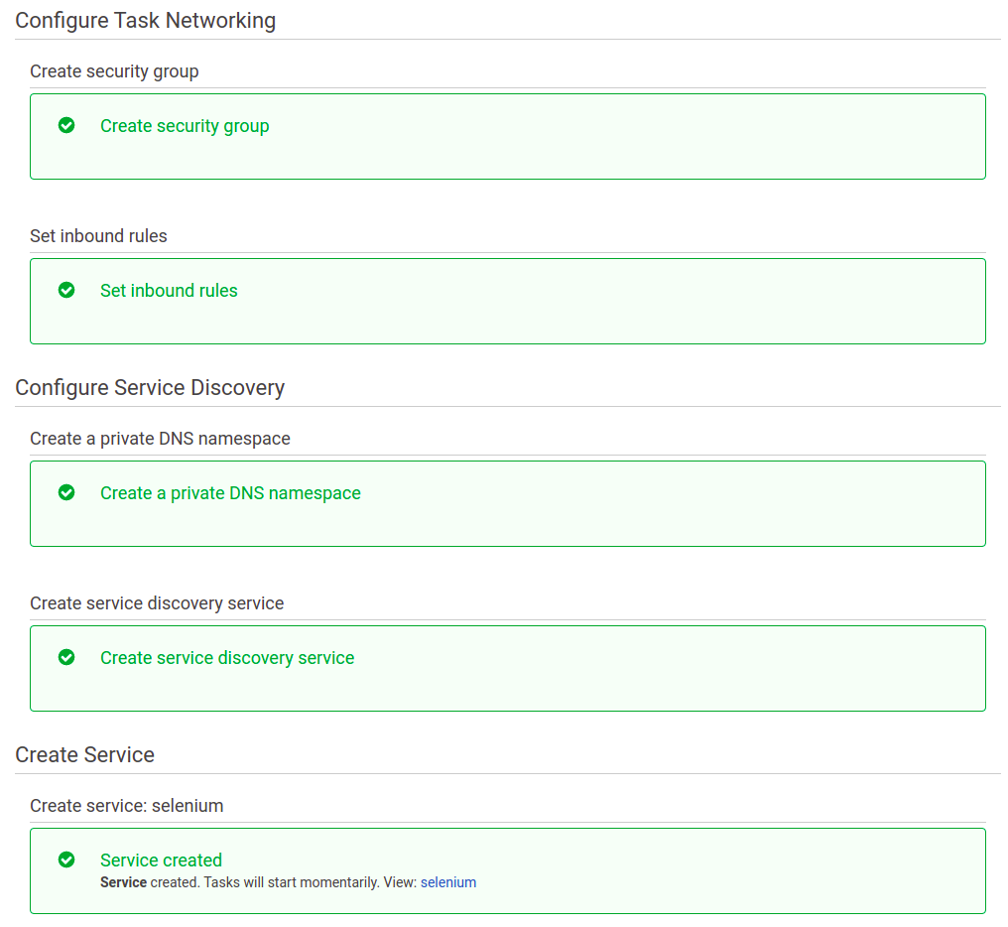Open the selenium service link
This screenshot has width=1008, height=927.
448,882
